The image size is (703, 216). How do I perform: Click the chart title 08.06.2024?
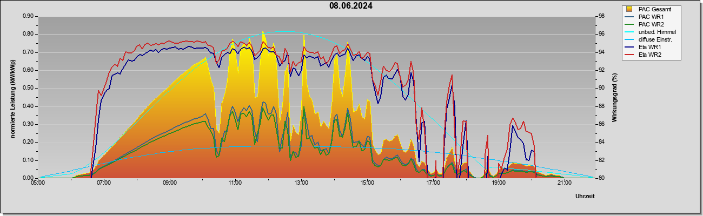click(351, 6)
